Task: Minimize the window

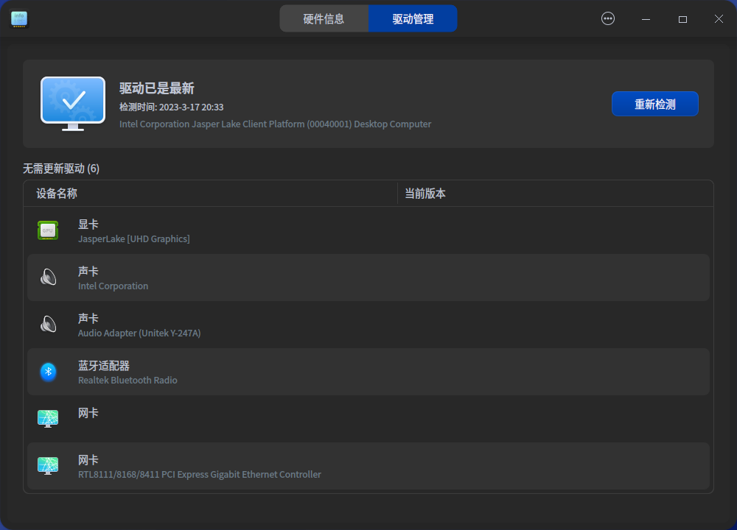Action: coord(646,19)
